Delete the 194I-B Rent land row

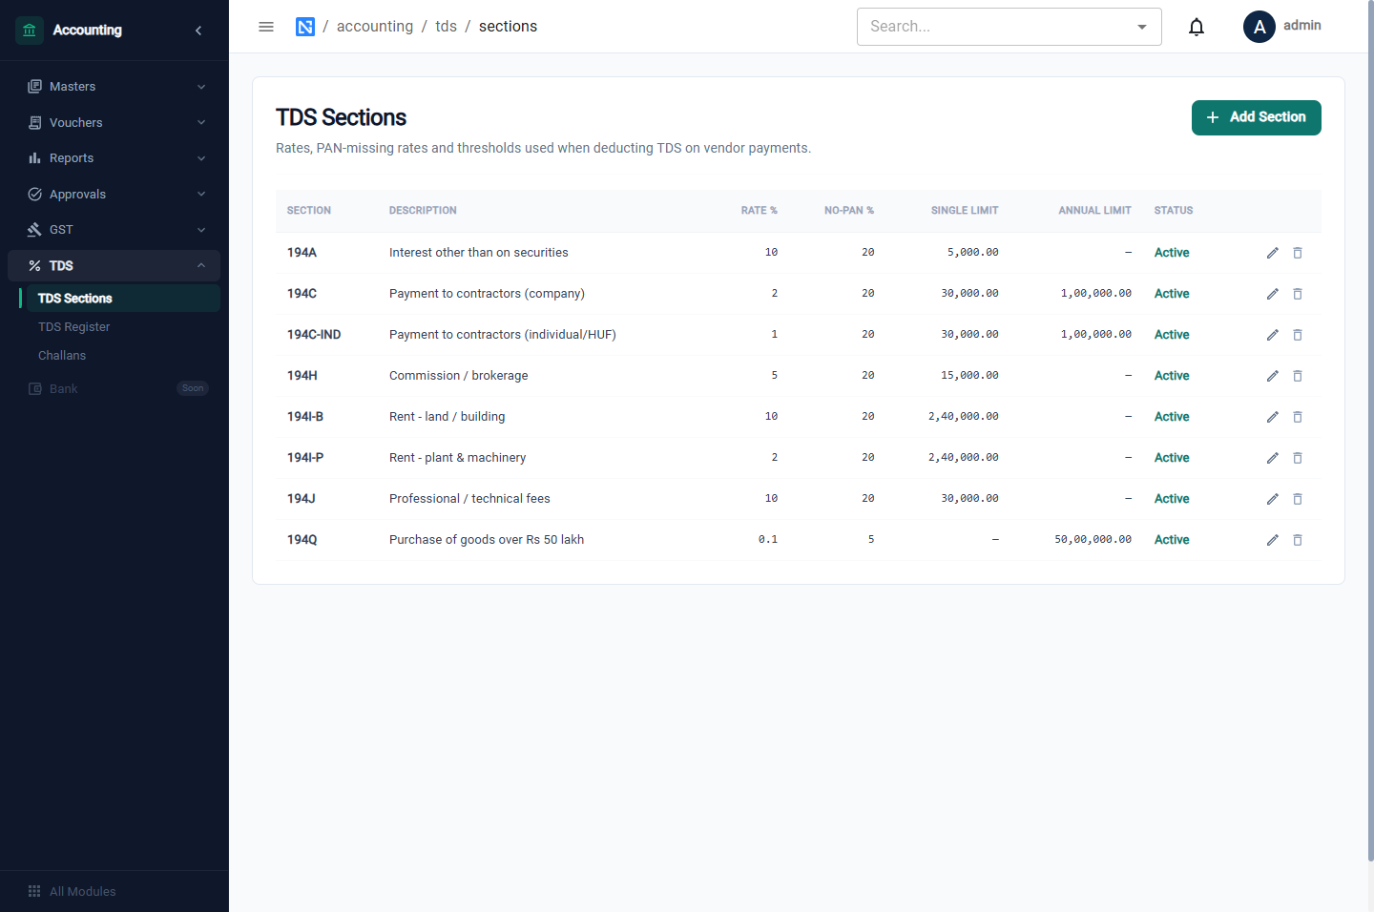point(1298,417)
